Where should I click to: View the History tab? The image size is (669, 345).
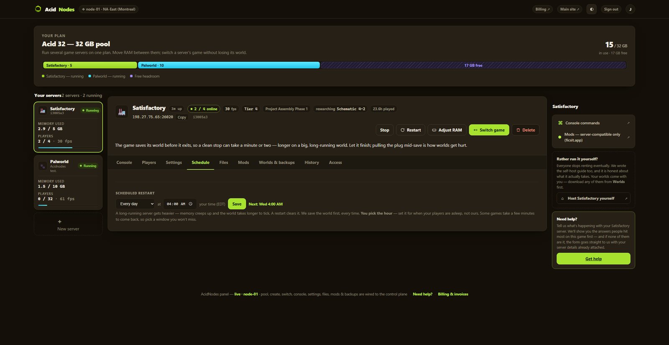(x=312, y=163)
